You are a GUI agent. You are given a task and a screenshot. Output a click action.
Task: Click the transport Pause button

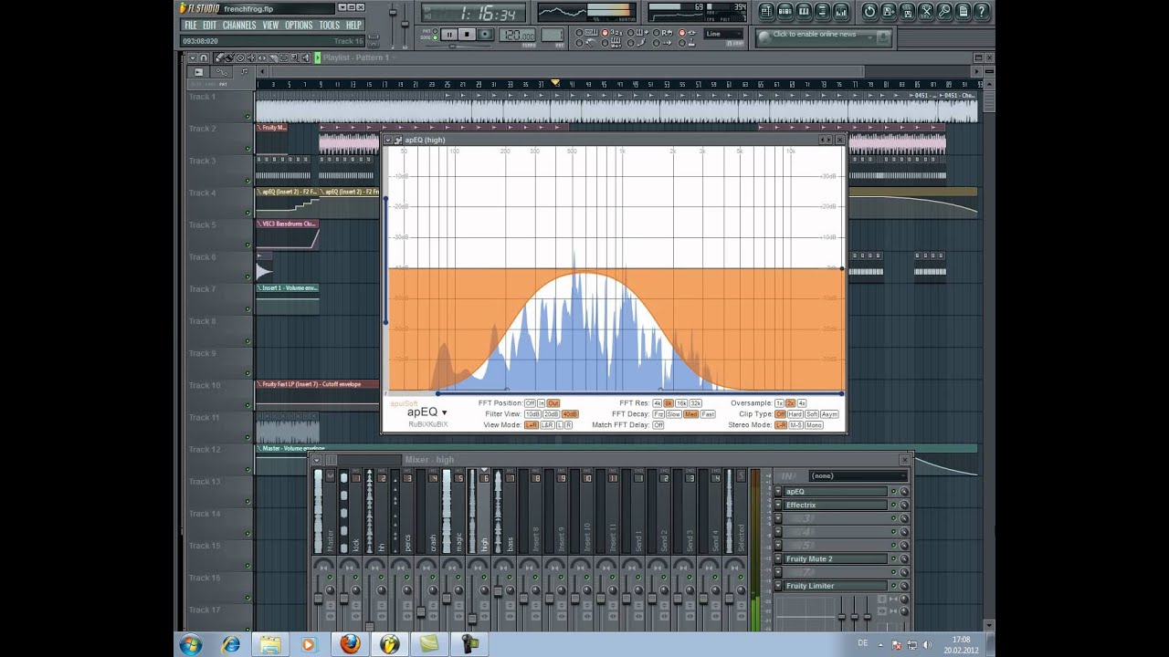448,35
